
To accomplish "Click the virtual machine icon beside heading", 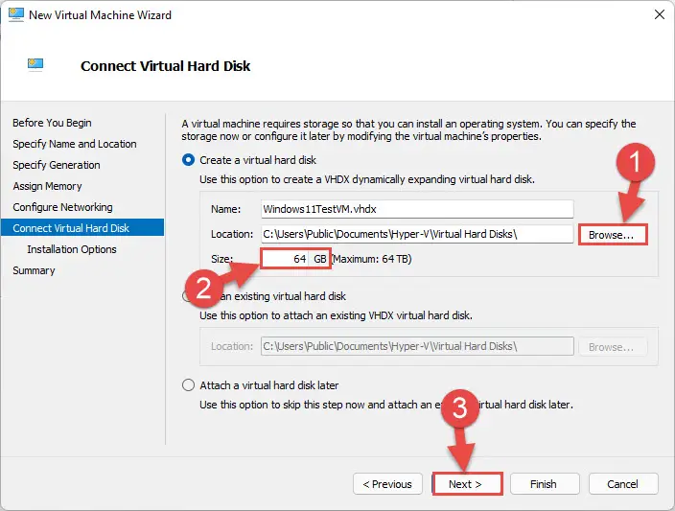I will [x=35, y=64].
